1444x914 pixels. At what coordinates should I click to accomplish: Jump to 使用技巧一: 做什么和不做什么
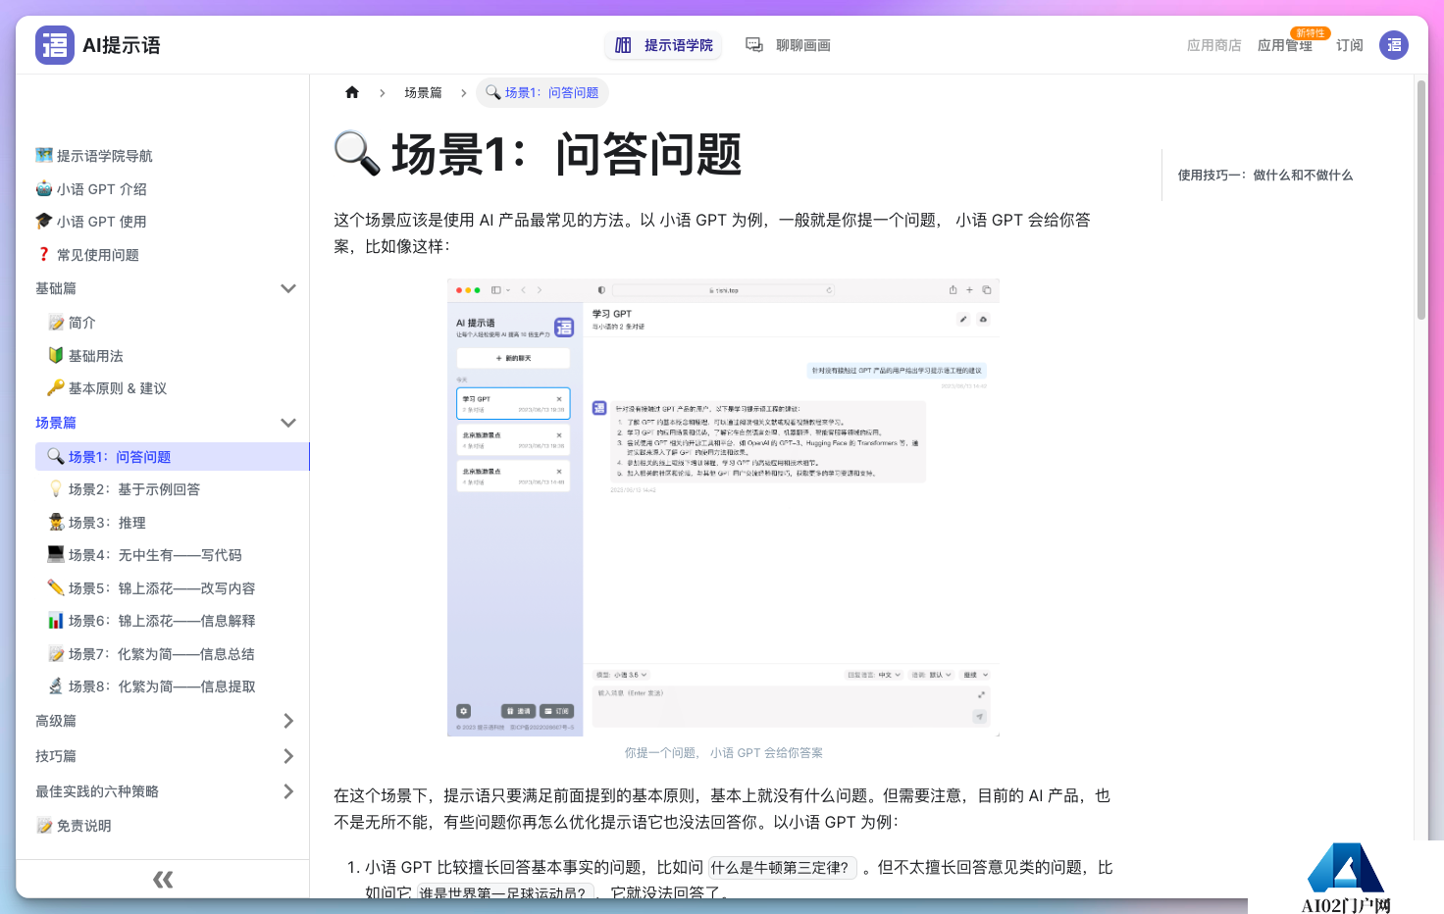[1265, 175]
